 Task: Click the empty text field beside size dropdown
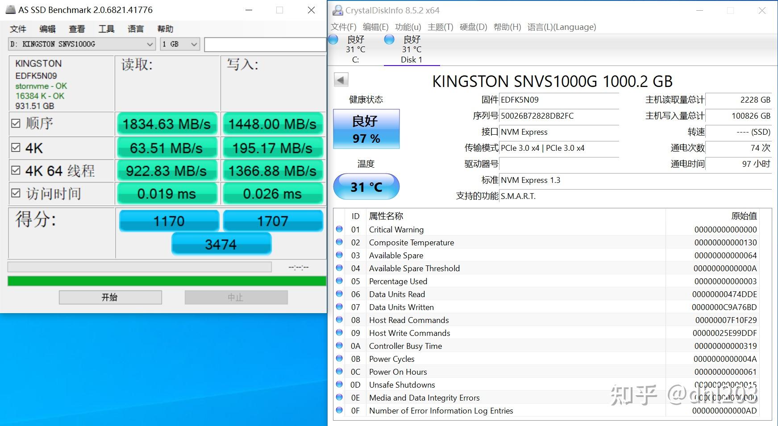pos(265,45)
